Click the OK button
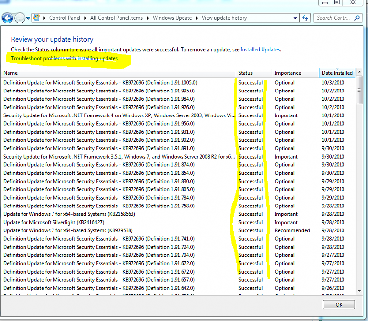Viewport: 368px width, 321px height. [339, 305]
